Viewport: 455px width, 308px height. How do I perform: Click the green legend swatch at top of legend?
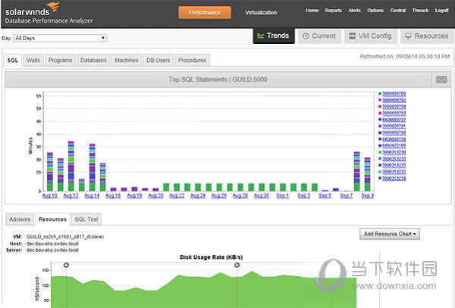pos(380,94)
